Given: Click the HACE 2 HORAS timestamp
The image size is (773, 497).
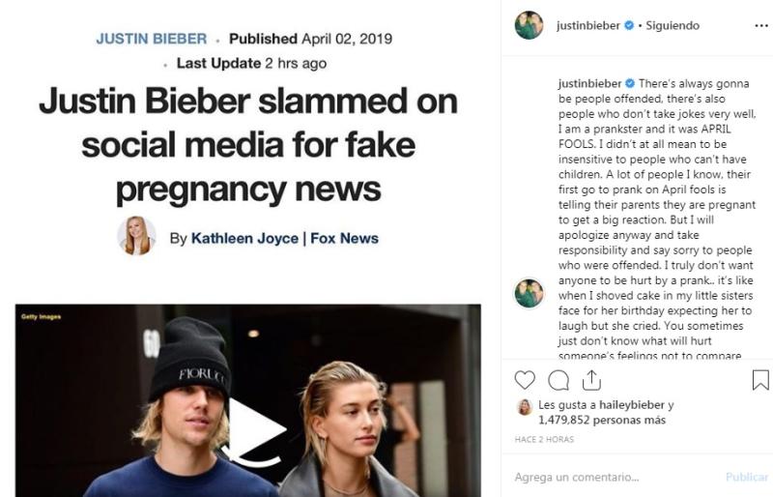Looking at the screenshot, I should point(545,440).
